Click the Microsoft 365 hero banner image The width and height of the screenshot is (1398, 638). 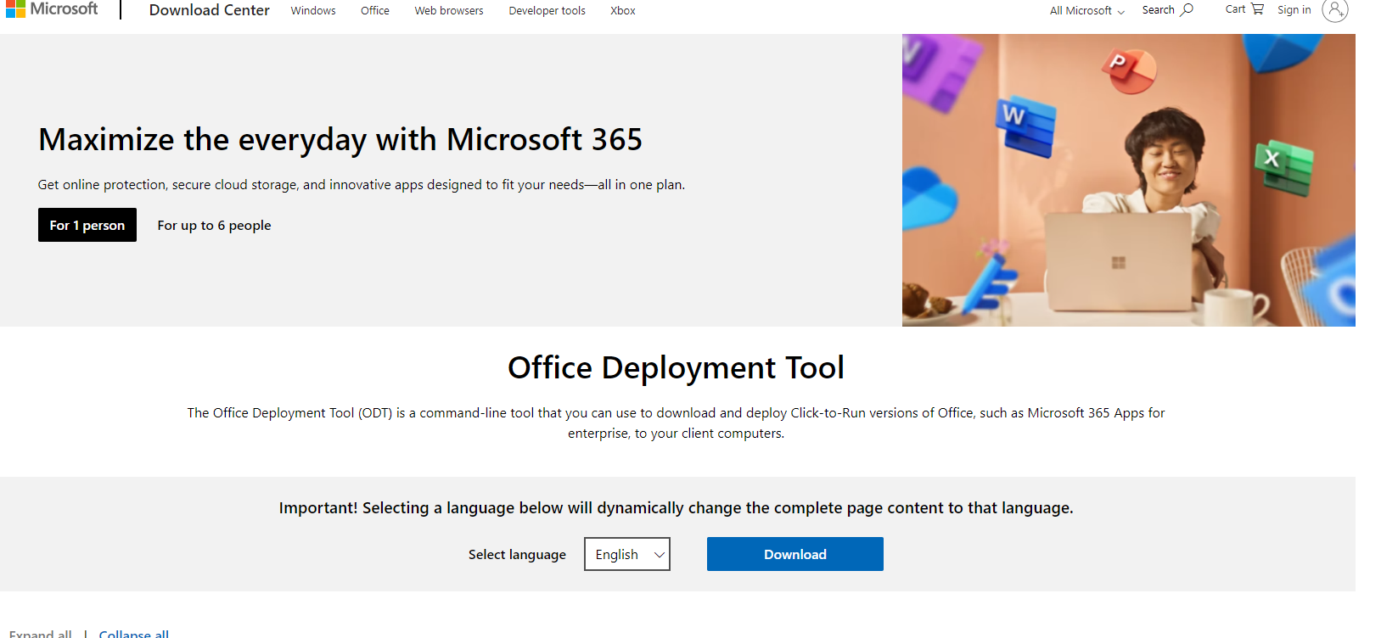click(x=1129, y=180)
